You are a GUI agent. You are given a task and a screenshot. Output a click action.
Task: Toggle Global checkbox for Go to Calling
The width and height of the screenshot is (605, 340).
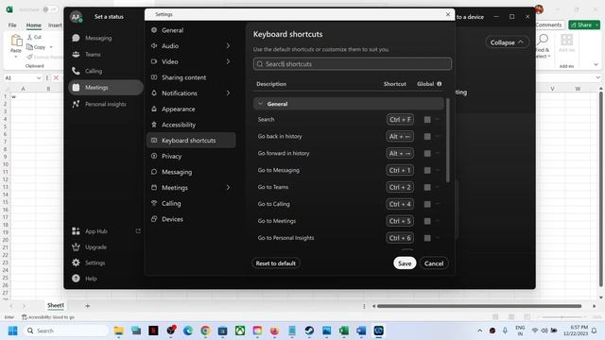click(427, 204)
